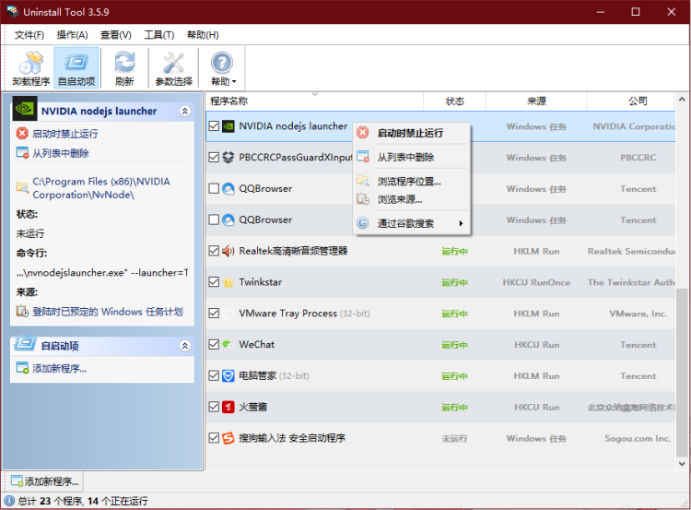Click the Realtek Semicondu company cell
This screenshot has height=510, width=691.
[631, 252]
